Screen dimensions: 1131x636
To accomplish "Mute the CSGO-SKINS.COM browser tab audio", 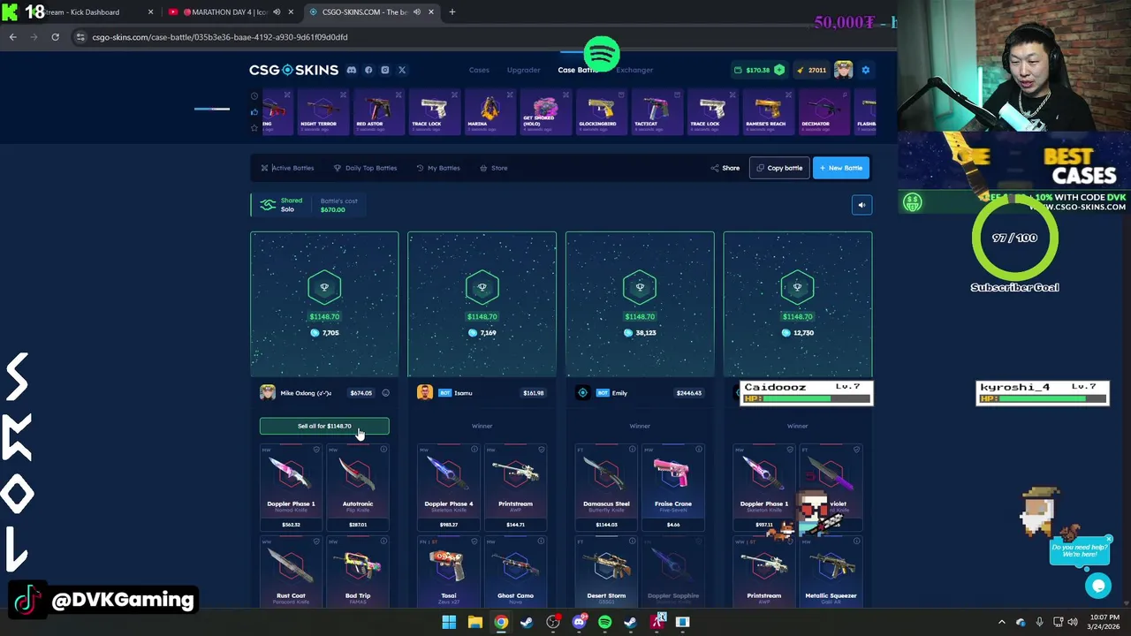I will point(417,12).
